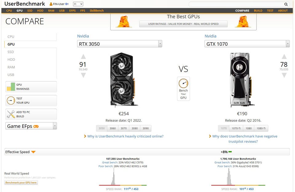Open the GTX 1070 model dropdown
Screen dimensions: 295x192
coord(247,44)
